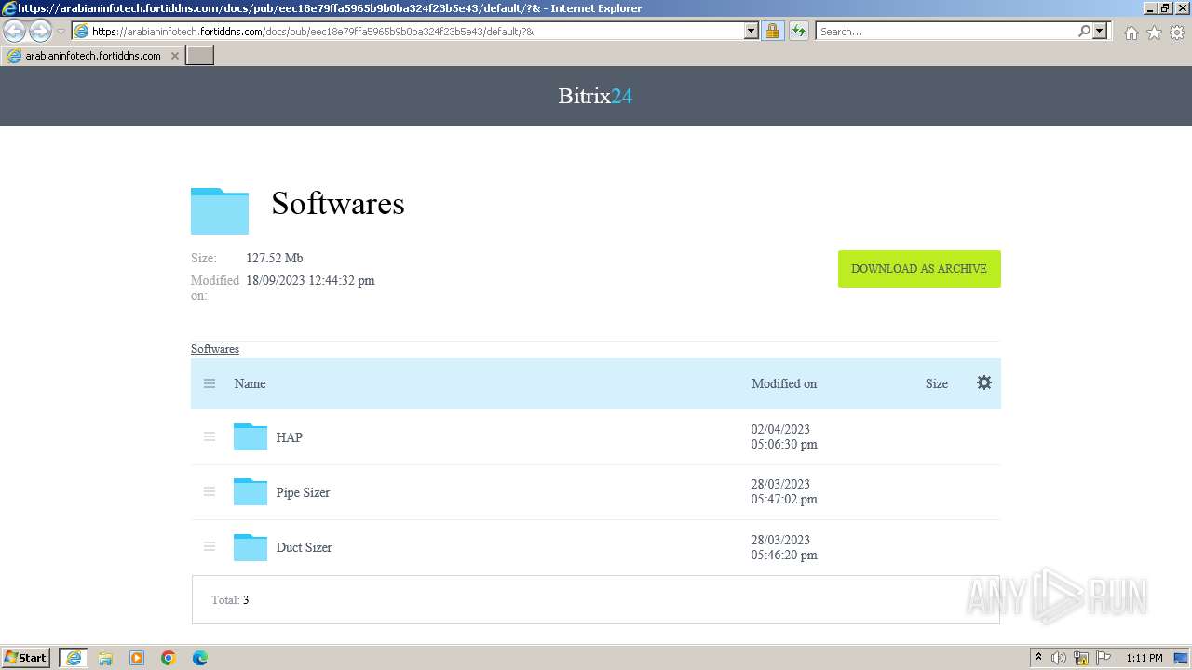Viewport: 1192px width, 670px height.
Task: Click the Action Center flag icon
Action: 1104,658
